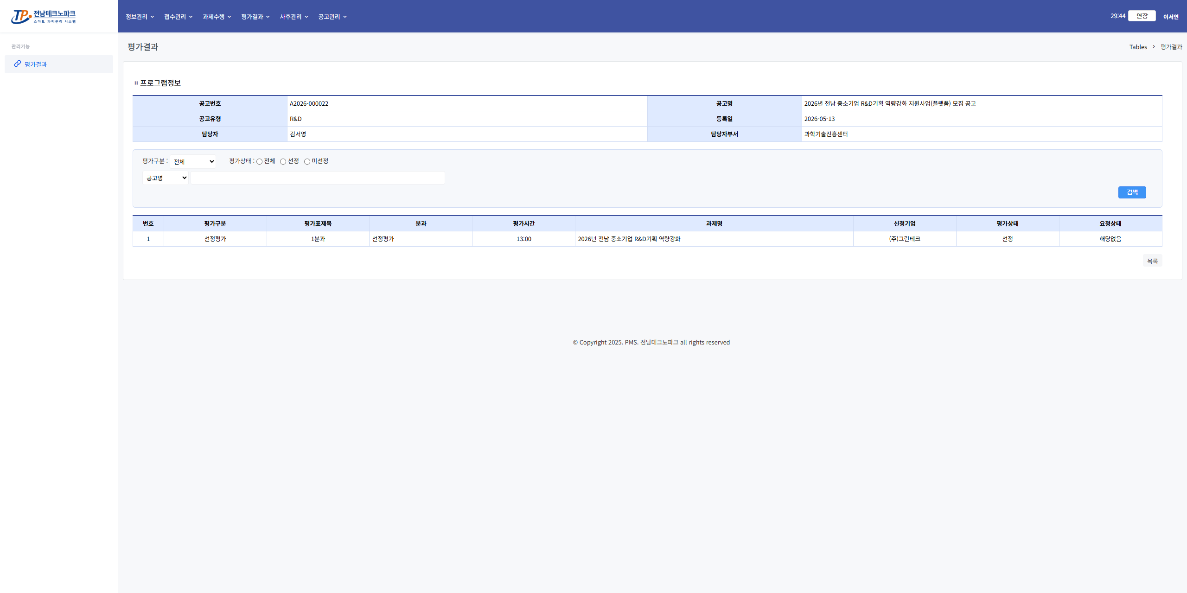Click the 등록일 value 2026-05-13
The image size is (1187, 593).
point(819,119)
